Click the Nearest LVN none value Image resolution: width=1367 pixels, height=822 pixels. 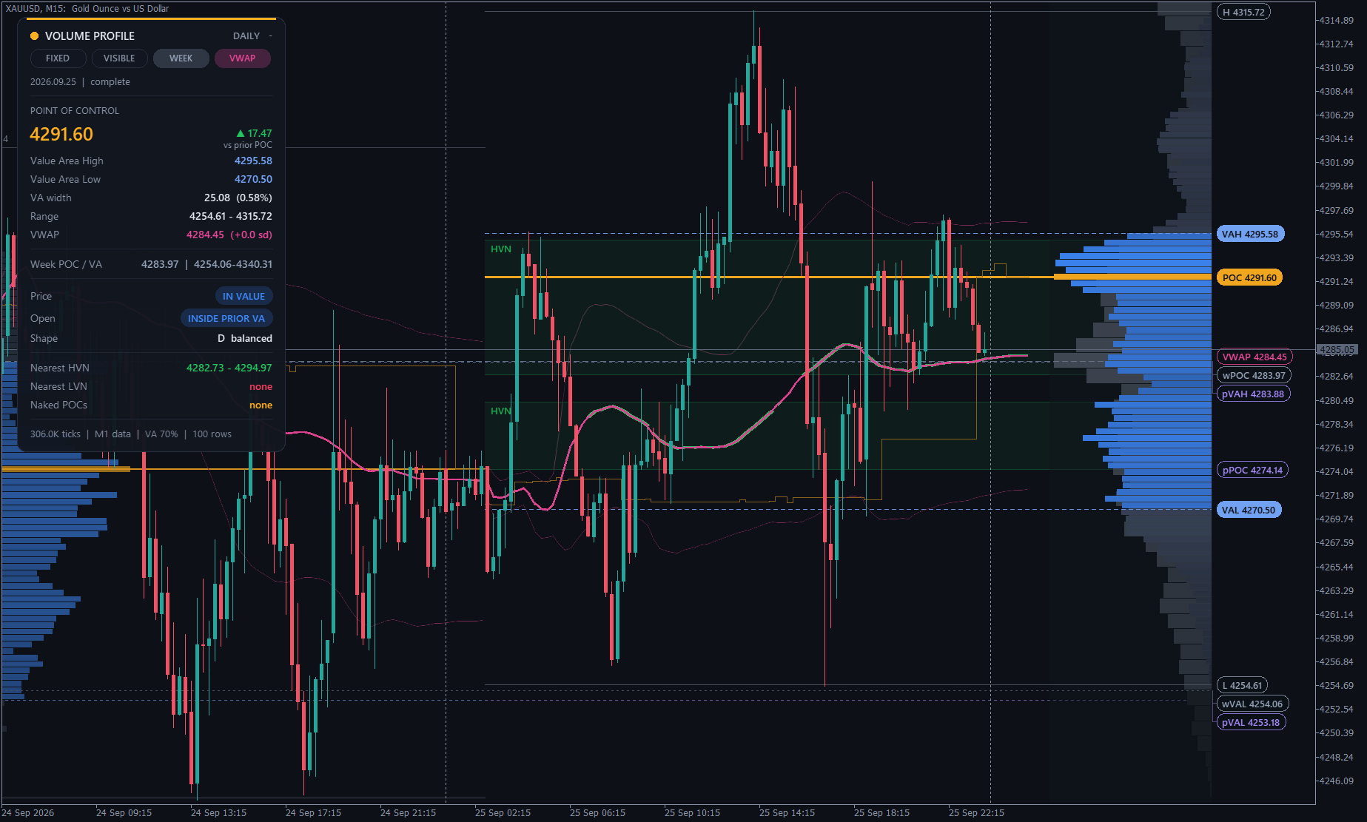tap(261, 386)
